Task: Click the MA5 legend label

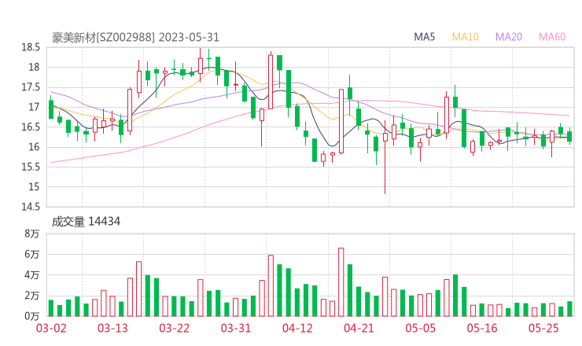Action: pos(424,37)
